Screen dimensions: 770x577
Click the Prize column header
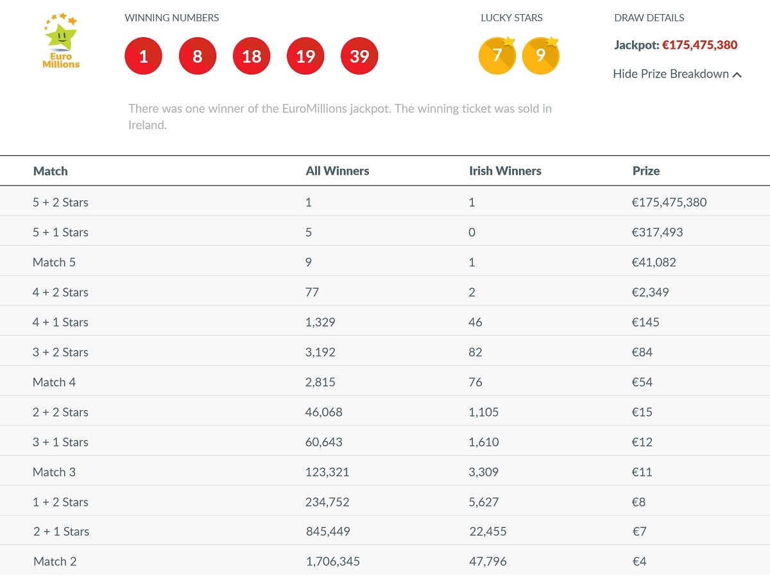point(646,171)
